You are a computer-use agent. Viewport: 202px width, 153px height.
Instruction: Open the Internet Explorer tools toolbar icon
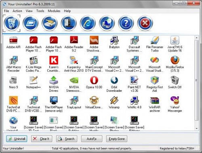88,23
